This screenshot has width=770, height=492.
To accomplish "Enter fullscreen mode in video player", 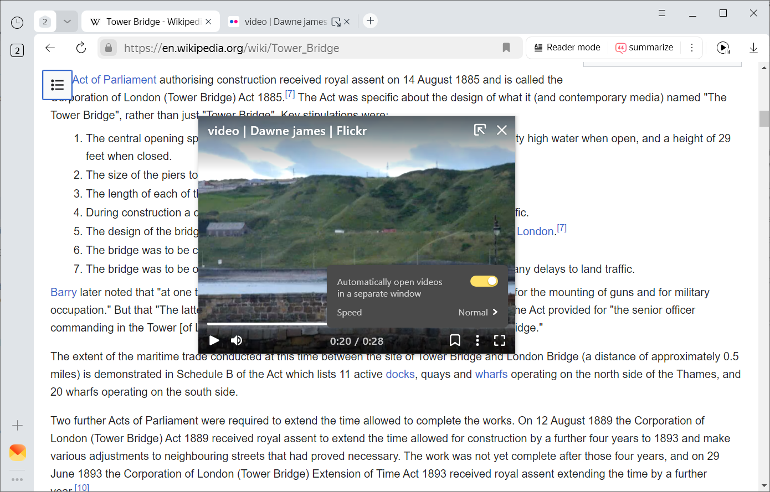I will pyautogui.click(x=500, y=340).
